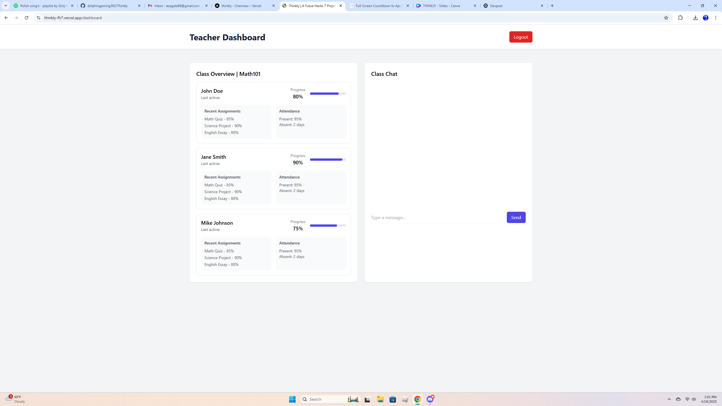Open a new browser tab
Screen dimensions: 722x406
point(552,6)
